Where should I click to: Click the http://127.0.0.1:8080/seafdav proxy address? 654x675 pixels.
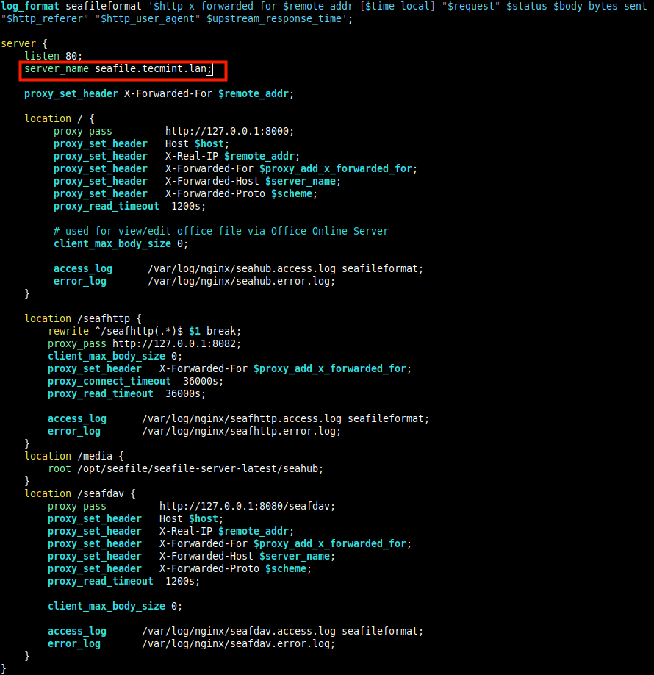247,506
